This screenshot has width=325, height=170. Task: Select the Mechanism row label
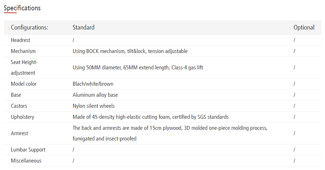coord(23,51)
